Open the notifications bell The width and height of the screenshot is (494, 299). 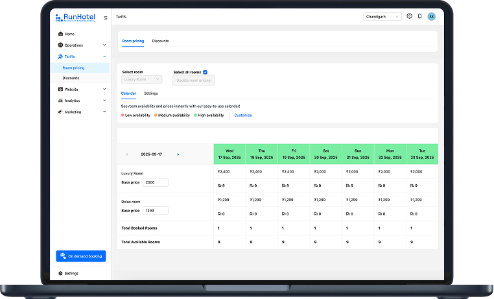[x=419, y=16]
